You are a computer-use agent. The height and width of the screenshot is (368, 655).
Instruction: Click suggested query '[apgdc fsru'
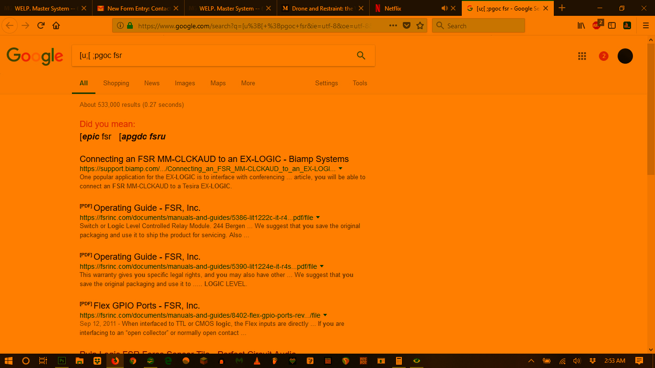coord(142,137)
